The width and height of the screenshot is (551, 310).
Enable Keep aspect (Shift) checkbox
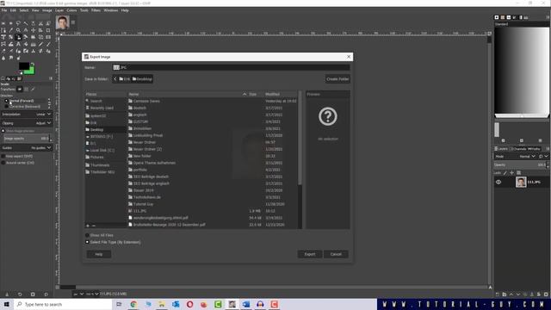coord(3,156)
